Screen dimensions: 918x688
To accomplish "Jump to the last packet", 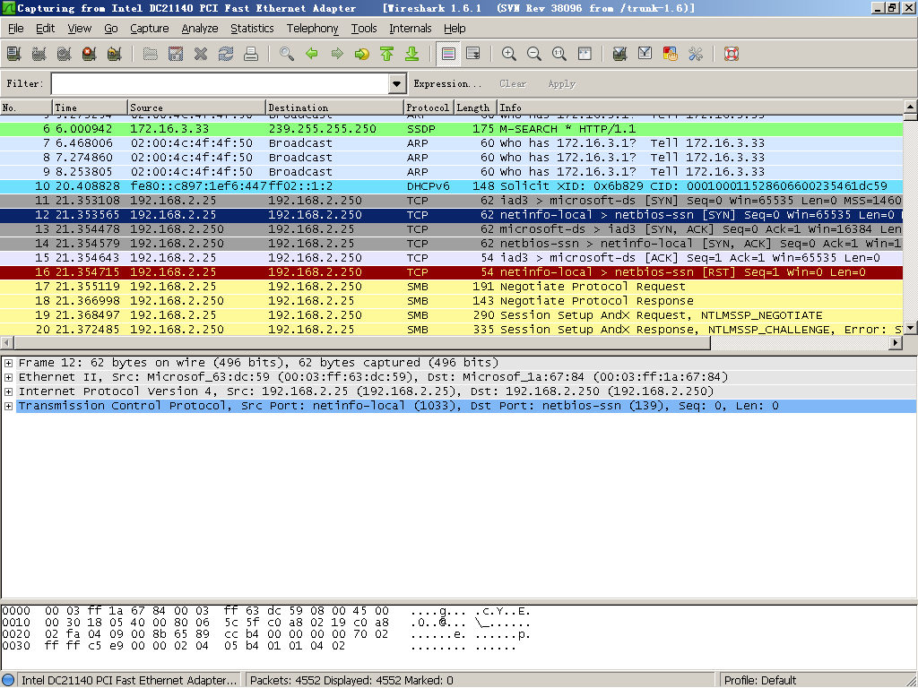I will (x=412, y=54).
